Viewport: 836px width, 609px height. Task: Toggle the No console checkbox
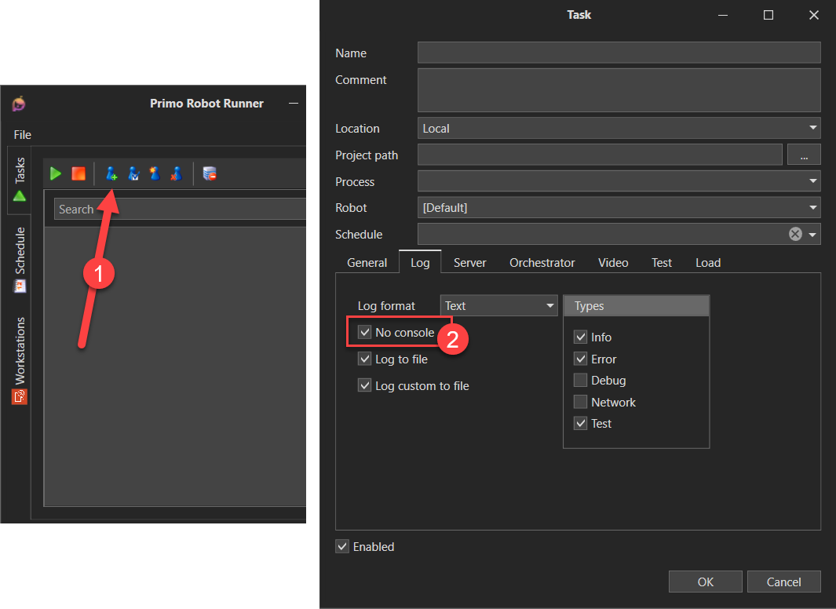coord(365,333)
